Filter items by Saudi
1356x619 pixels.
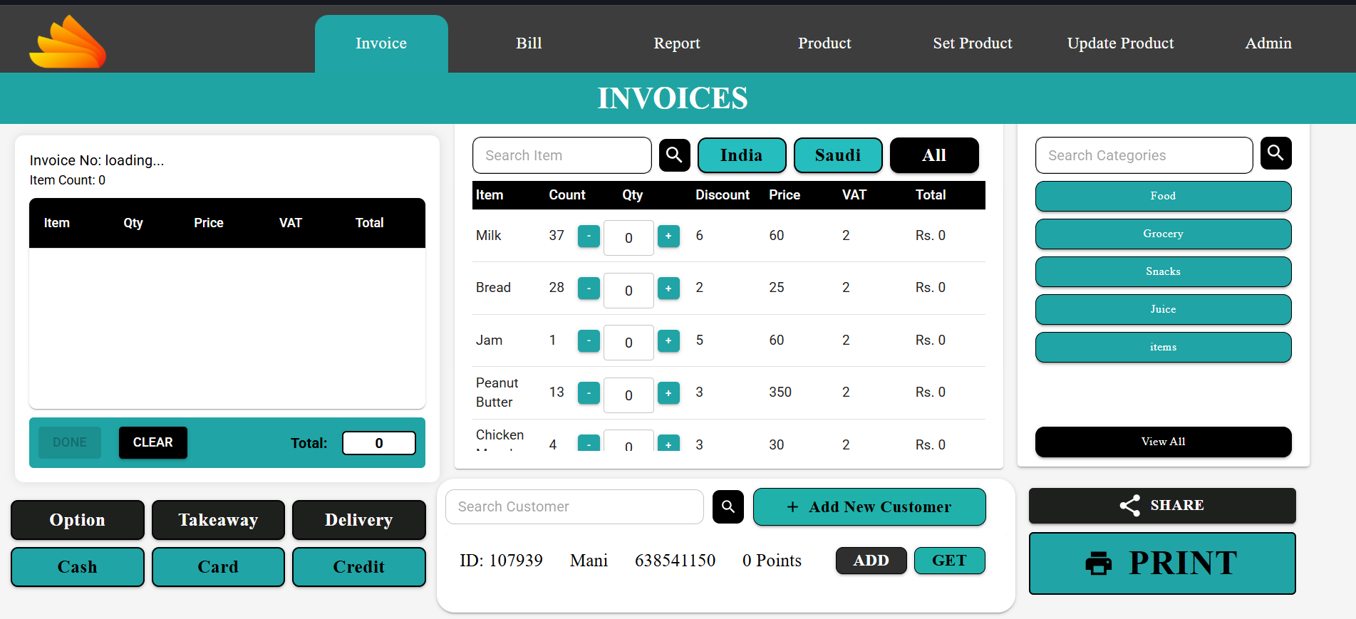tap(837, 155)
